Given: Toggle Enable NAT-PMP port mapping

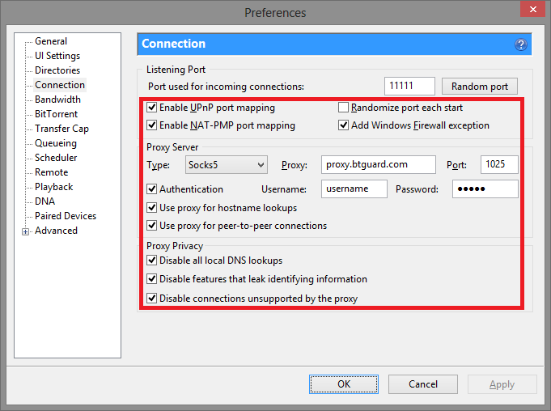Looking at the screenshot, I should 151,125.
